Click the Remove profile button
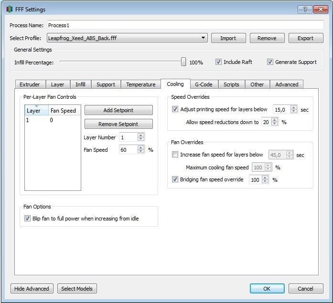The height and width of the screenshot is (303, 333). 267,38
